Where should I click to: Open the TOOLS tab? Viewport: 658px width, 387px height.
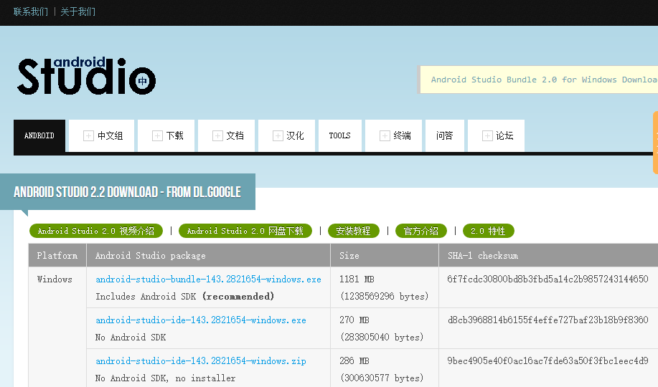coord(340,136)
